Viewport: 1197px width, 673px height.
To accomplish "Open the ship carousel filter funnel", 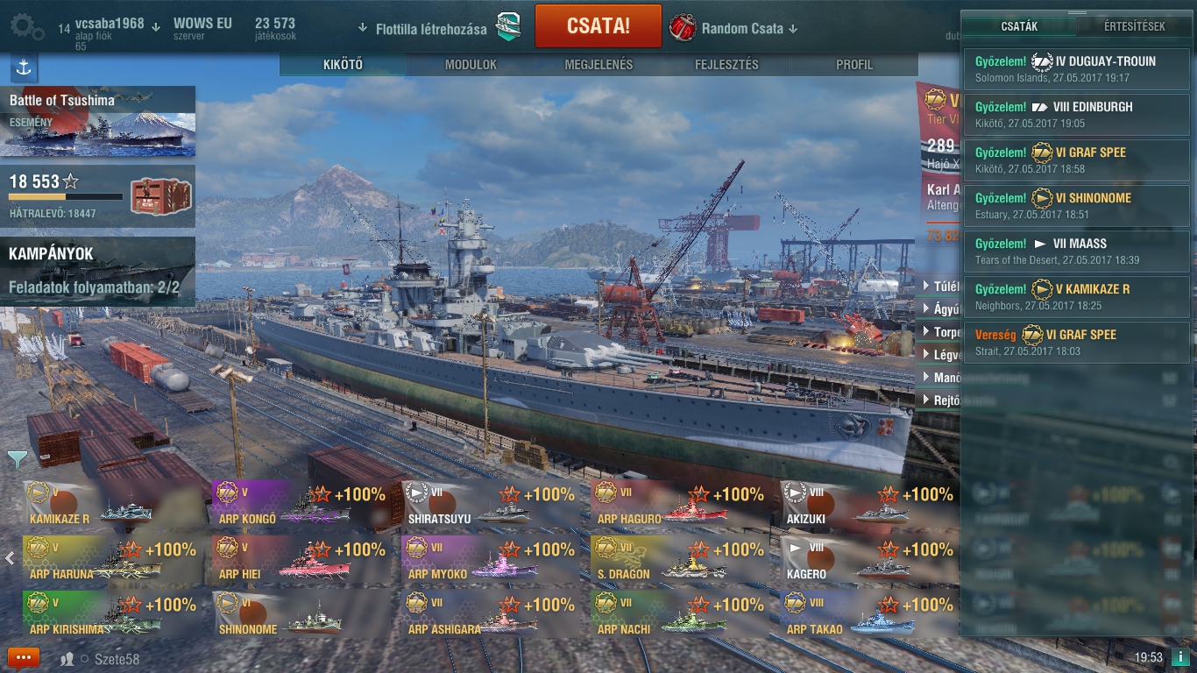I will point(18,458).
